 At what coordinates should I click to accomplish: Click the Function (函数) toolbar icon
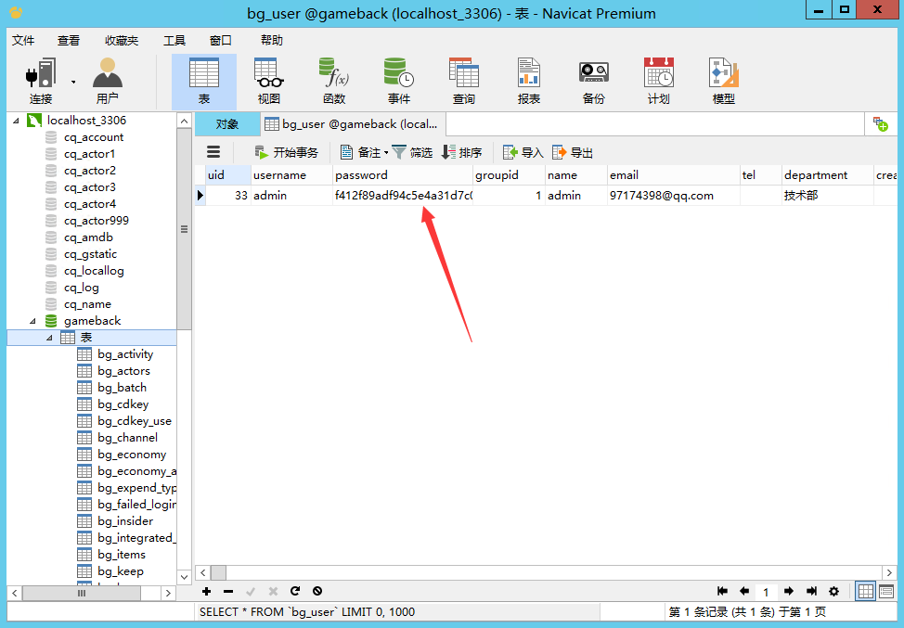click(x=333, y=81)
